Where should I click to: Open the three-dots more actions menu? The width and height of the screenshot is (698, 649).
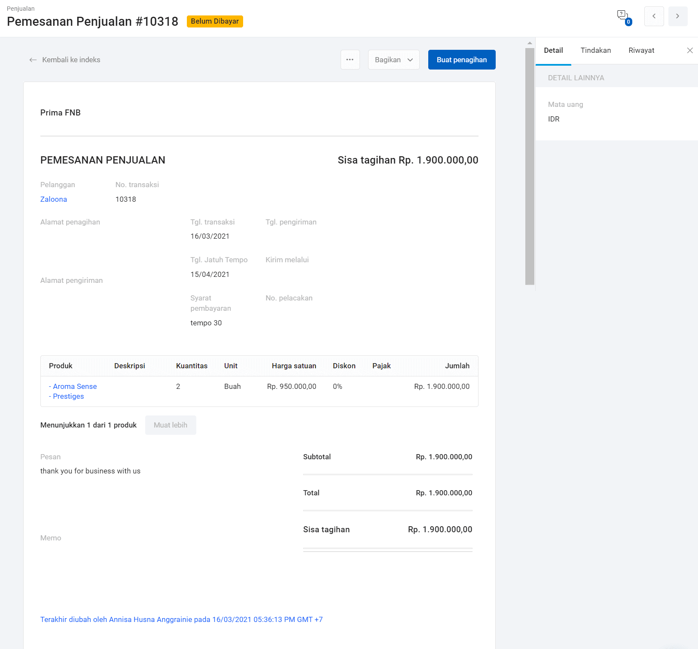pos(350,60)
